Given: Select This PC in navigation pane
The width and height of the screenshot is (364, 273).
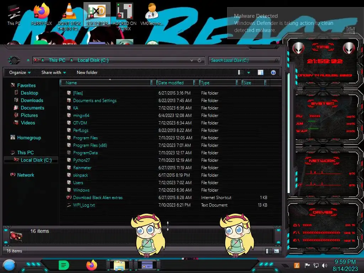Looking at the screenshot, I should [25, 153].
